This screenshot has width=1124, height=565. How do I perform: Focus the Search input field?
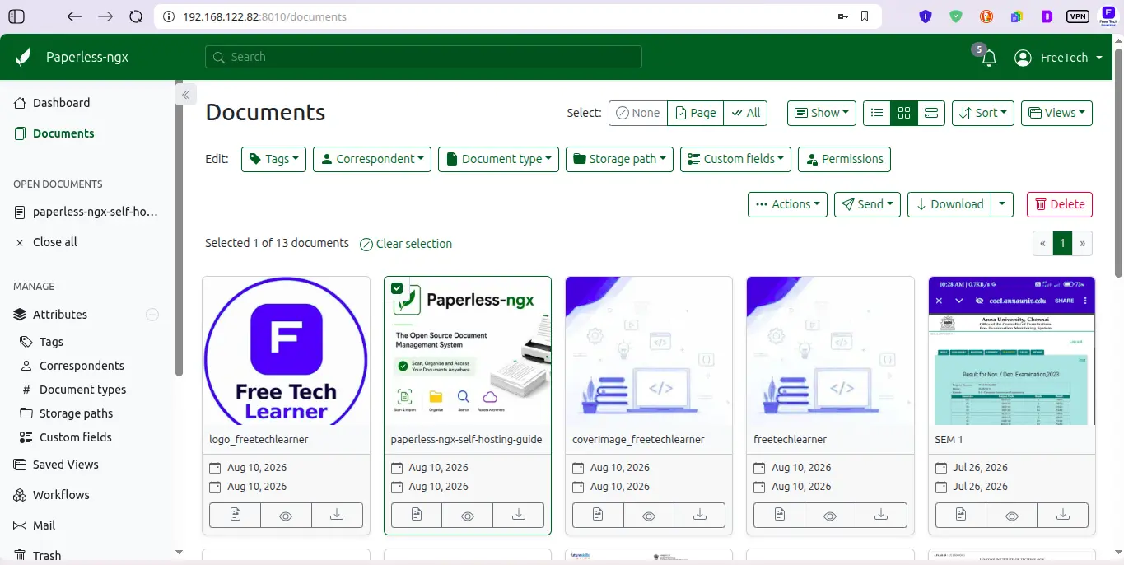[x=423, y=57]
